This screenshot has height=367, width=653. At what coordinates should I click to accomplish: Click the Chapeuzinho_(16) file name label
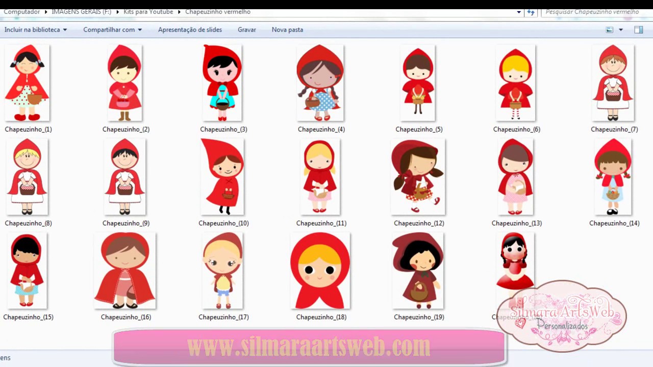pos(125,317)
